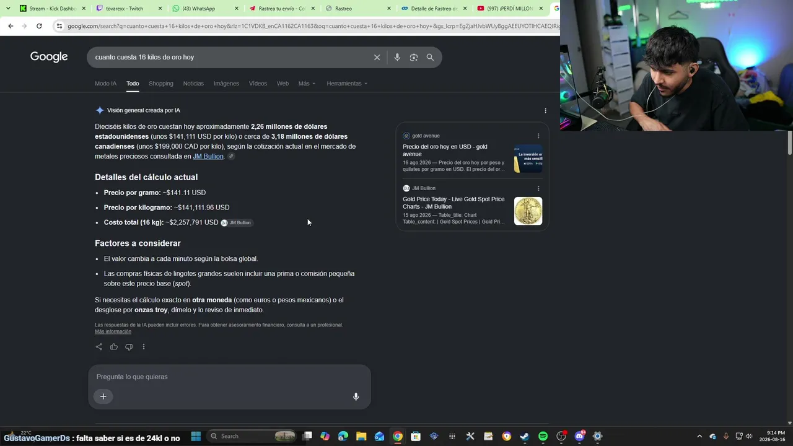Image resolution: width=793 pixels, height=446 pixels.
Task: Open Microsoft Edge from the taskbar
Action: pos(343,436)
